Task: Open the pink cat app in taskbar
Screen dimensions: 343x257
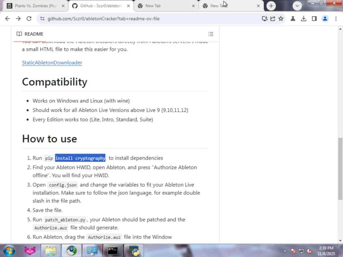Action: point(30,250)
